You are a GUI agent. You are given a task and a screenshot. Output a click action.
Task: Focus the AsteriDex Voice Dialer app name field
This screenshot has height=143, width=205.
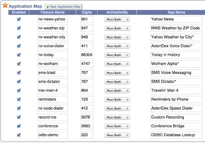pos(176,46)
